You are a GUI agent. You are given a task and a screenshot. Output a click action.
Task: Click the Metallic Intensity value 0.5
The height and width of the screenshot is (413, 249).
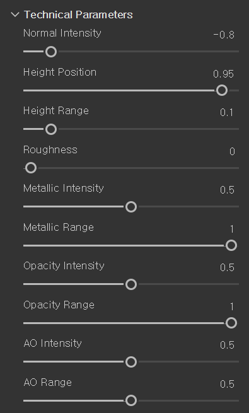click(227, 190)
